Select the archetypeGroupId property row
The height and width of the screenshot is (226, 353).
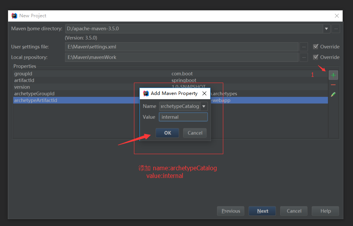tap(171, 93)
